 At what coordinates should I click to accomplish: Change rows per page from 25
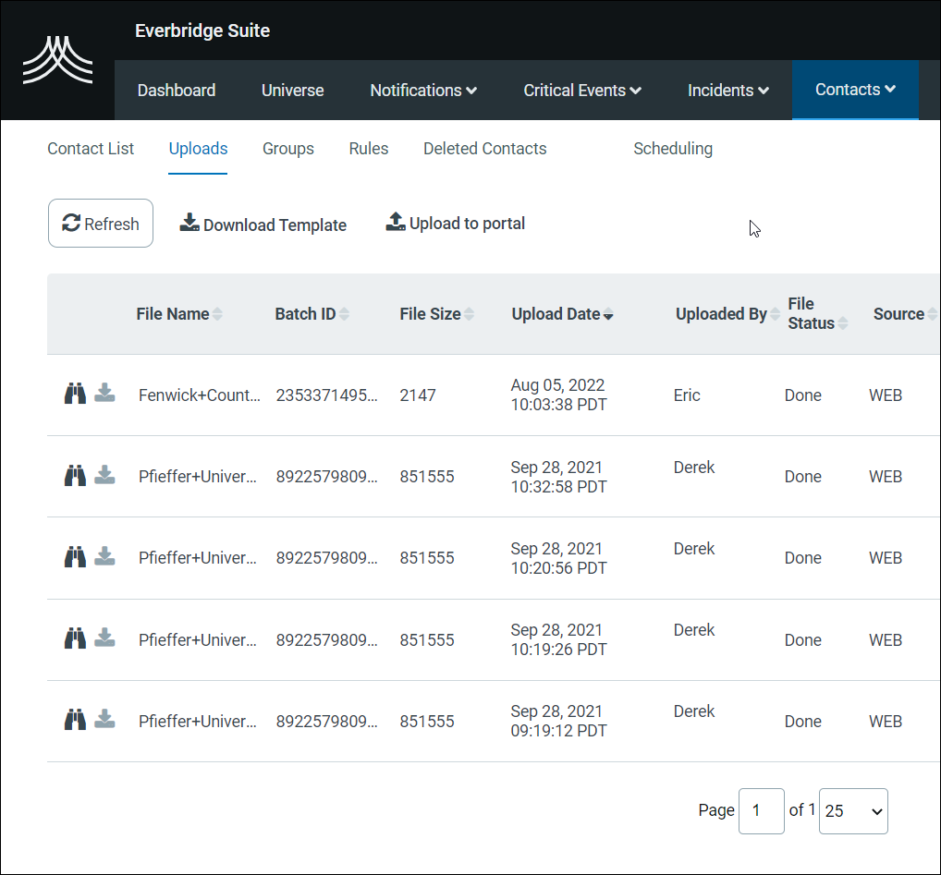pos(853,811)
